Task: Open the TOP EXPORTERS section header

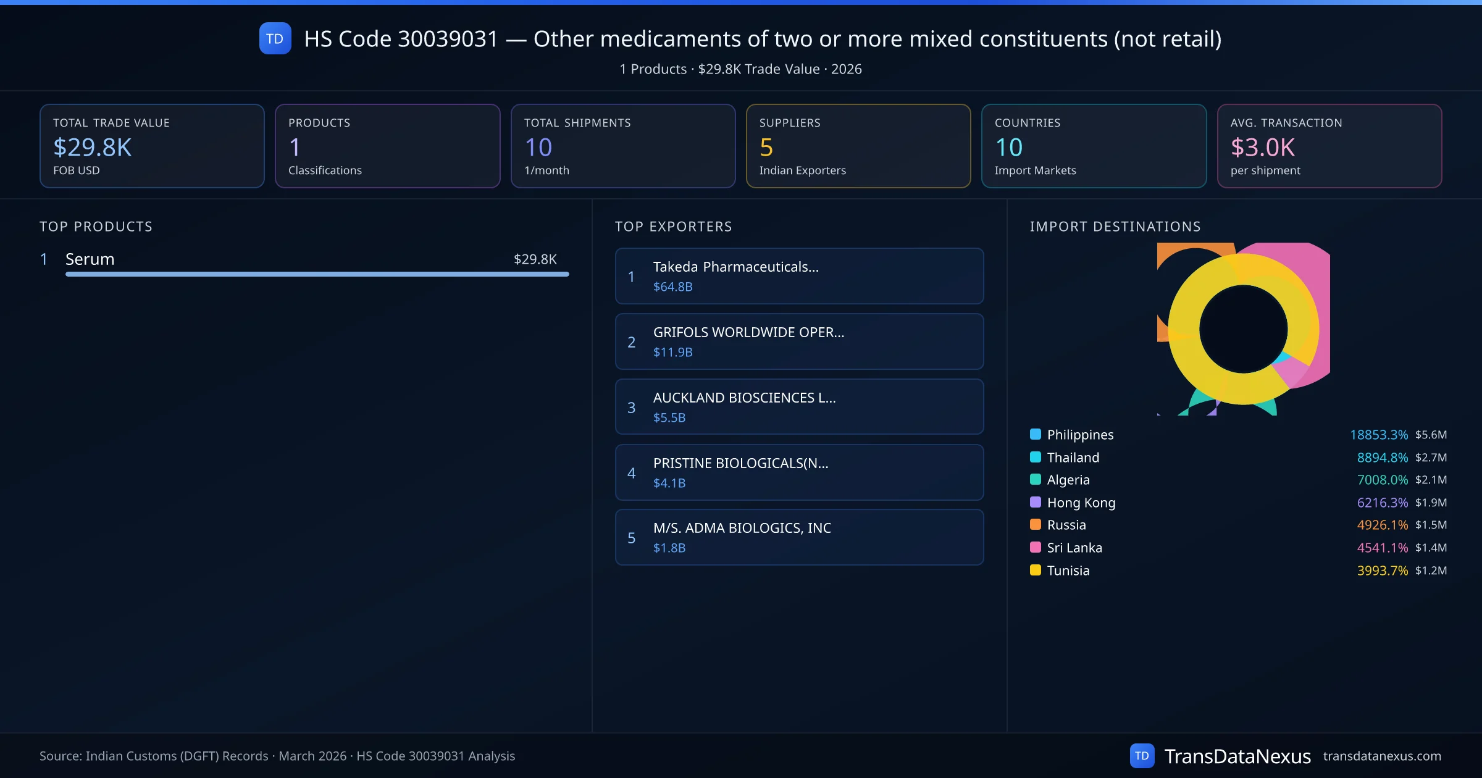Action: click(674, 227)
